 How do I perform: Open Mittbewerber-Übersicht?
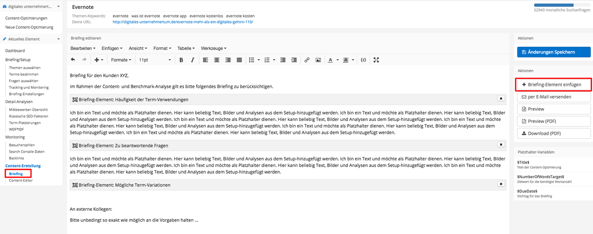[28, 109]
